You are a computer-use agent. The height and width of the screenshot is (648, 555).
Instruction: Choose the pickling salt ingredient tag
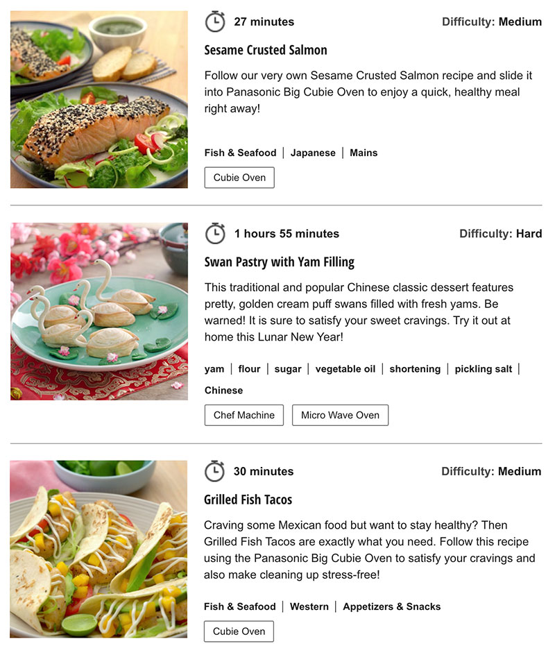pos(484,369)
